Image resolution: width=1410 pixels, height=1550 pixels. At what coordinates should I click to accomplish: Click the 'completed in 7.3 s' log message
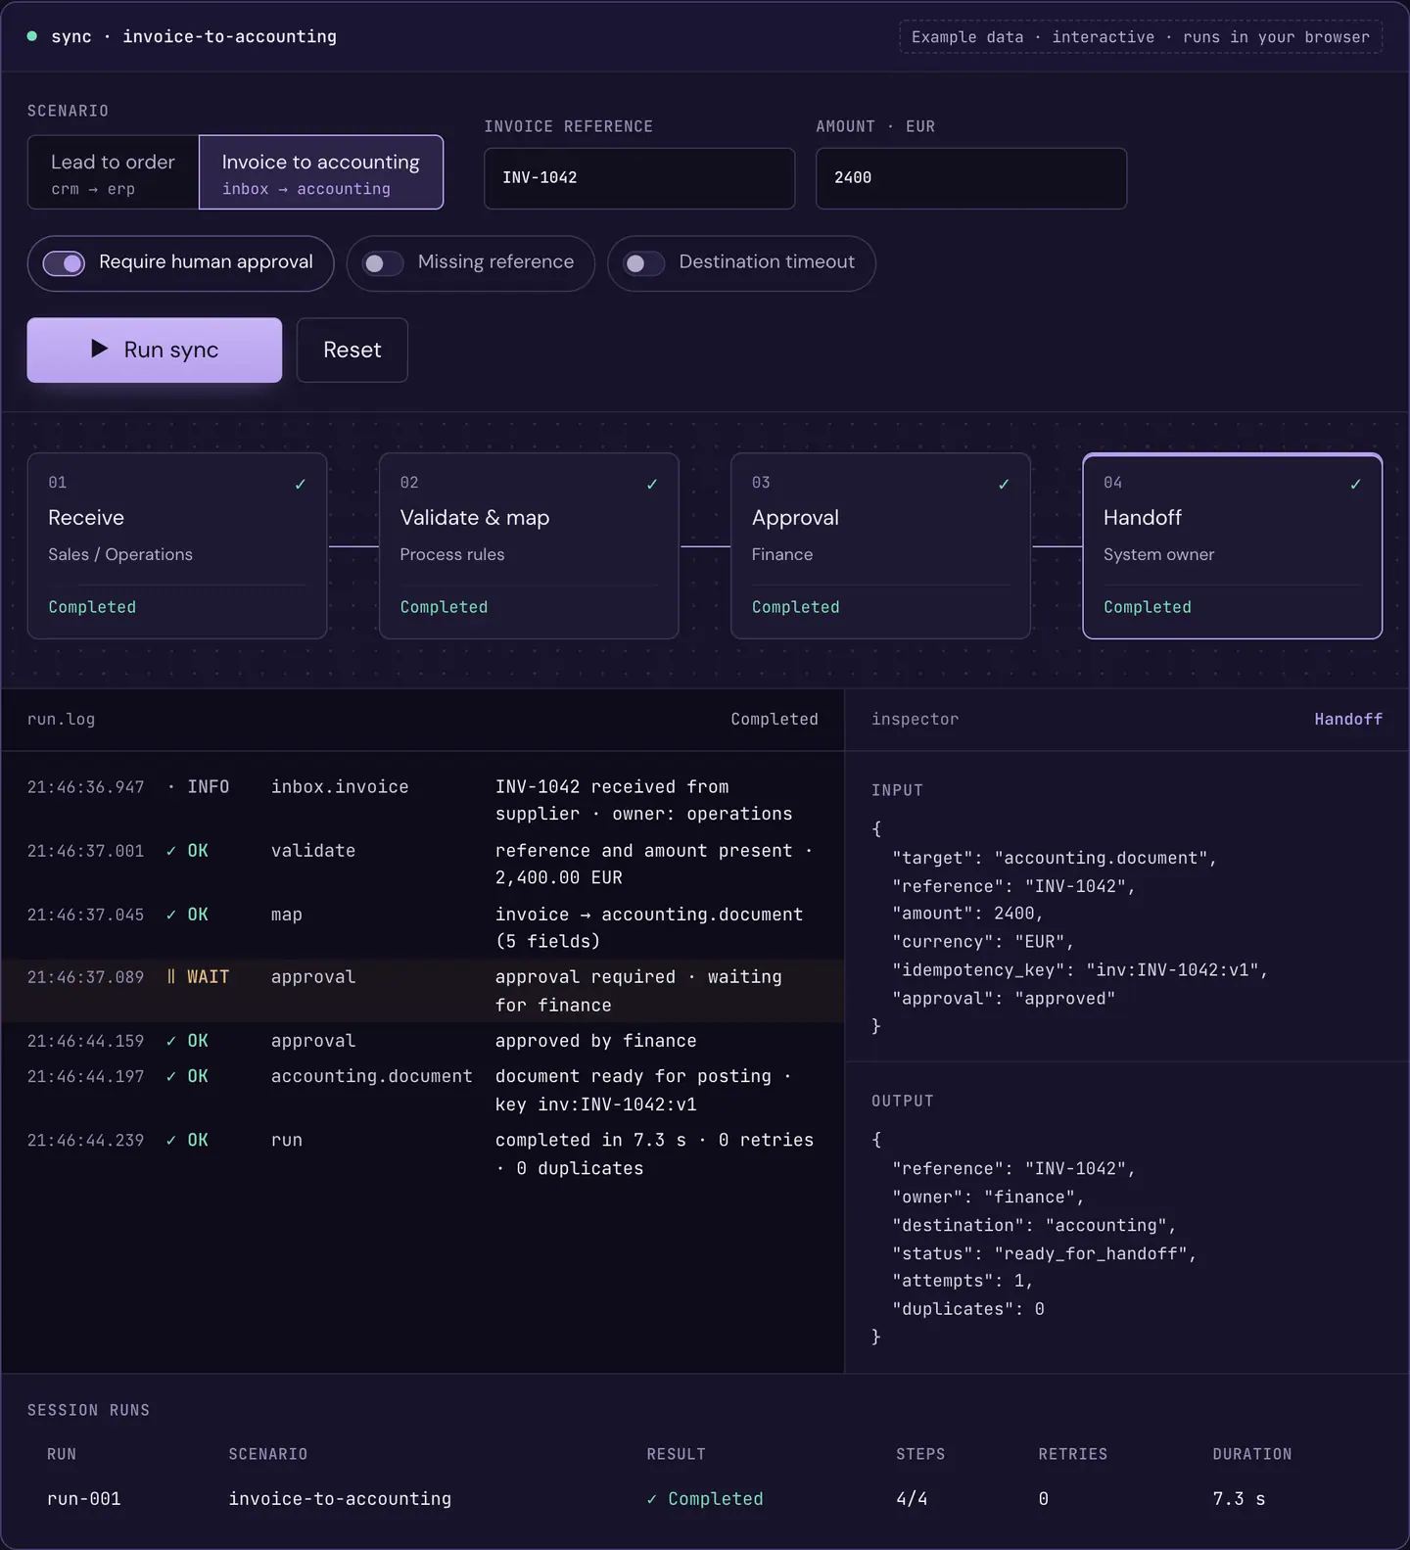tap(655, 1153)
